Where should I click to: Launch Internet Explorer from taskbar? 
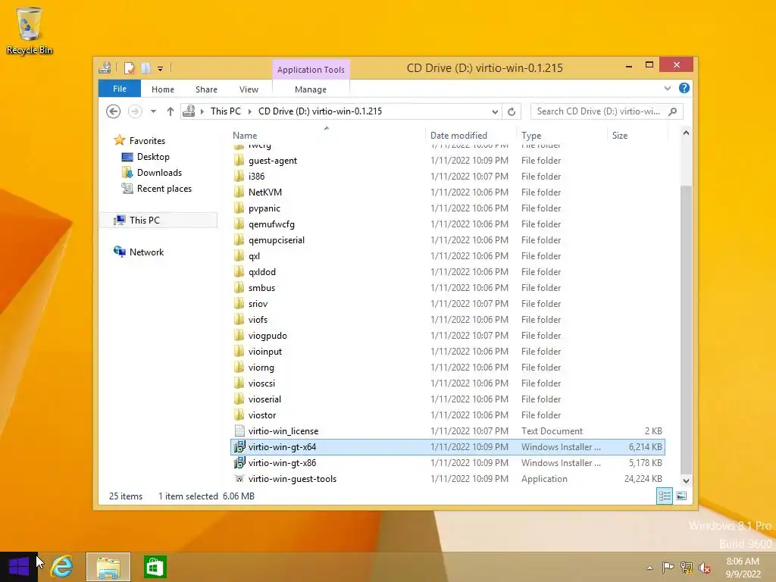click(62, 567)
